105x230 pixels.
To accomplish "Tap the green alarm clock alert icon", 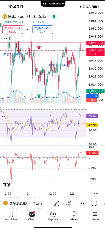I will click(39, 96).
